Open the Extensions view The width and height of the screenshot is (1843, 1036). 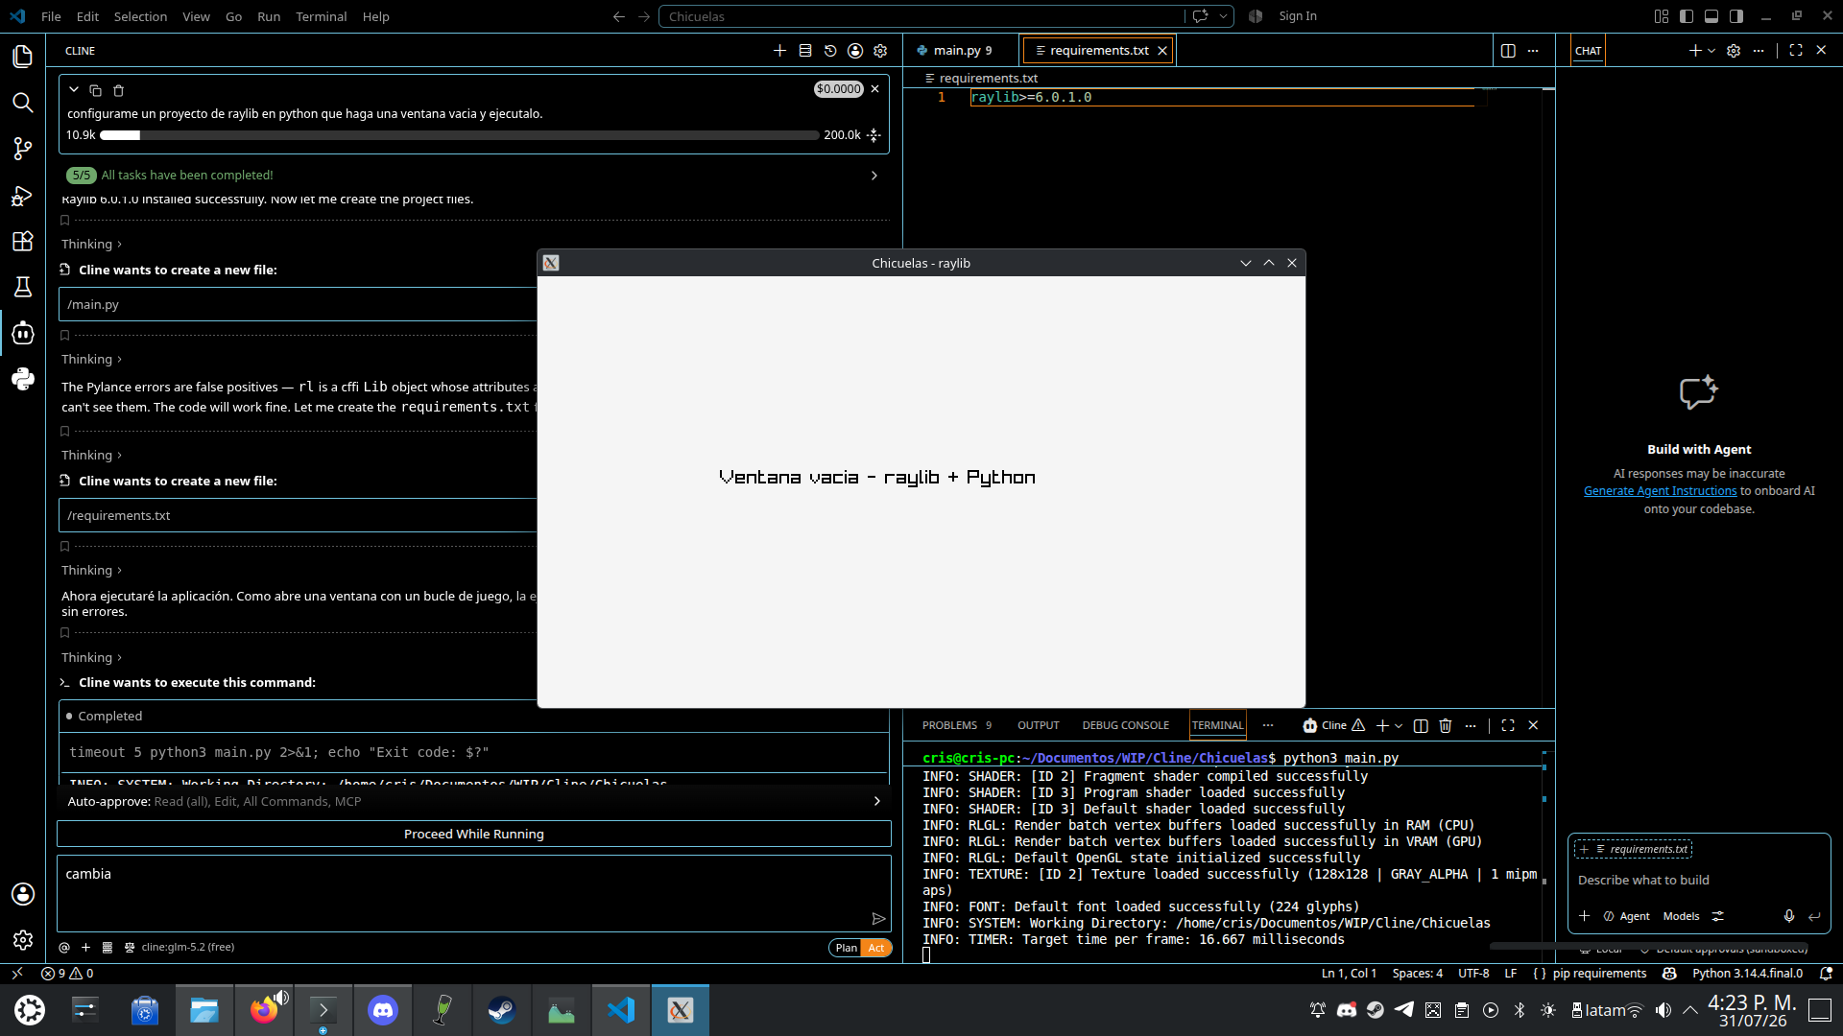(23, 241)
